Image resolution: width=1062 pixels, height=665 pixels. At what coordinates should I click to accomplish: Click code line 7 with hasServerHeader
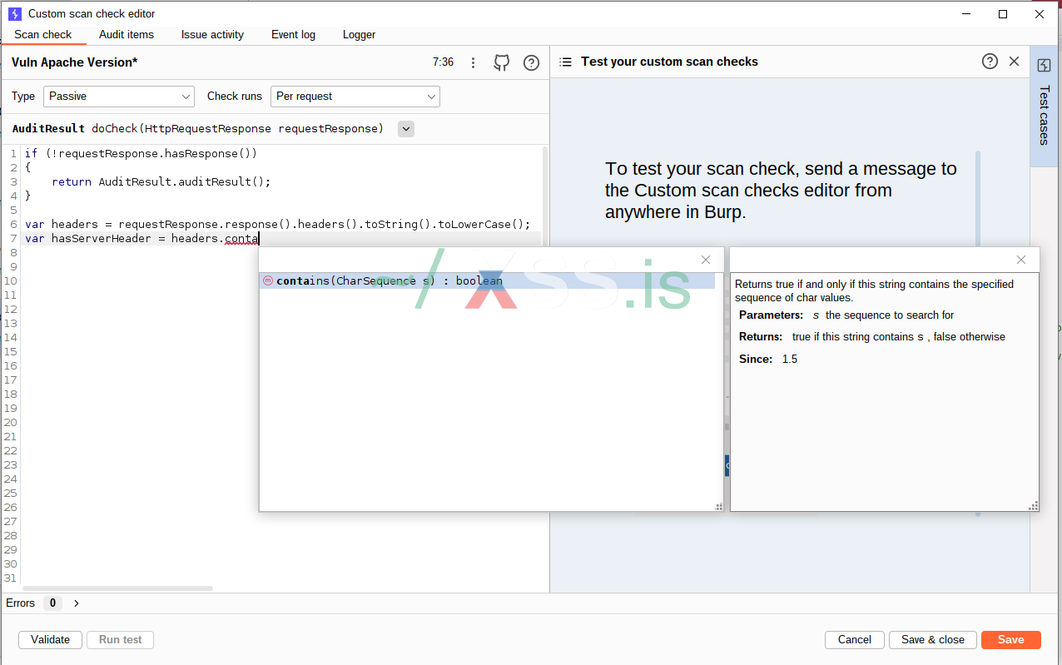[x=141, y=239]
